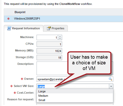Switch to the Request Information tab
123x106 pixels.
[x=24, y=28]
